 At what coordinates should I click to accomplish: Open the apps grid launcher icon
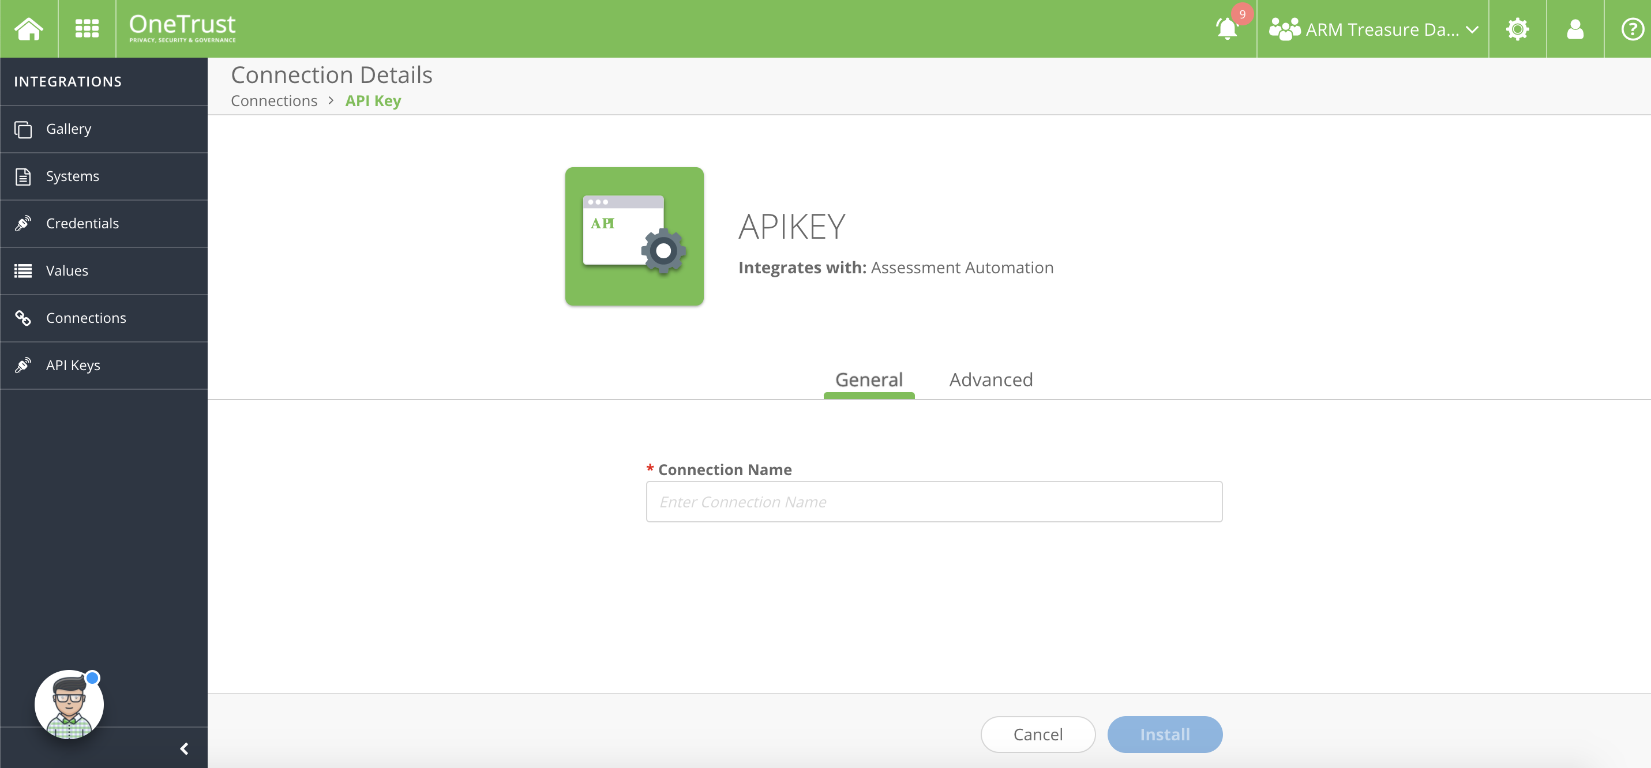[x=87, y=29]
